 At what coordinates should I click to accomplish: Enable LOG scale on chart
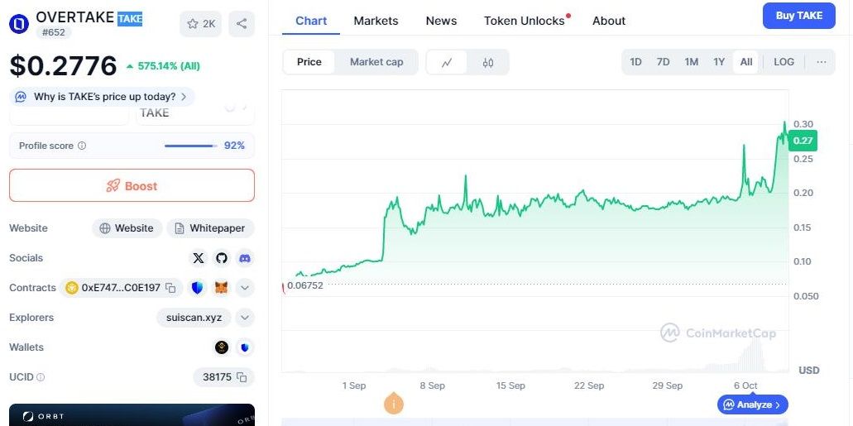784,62
